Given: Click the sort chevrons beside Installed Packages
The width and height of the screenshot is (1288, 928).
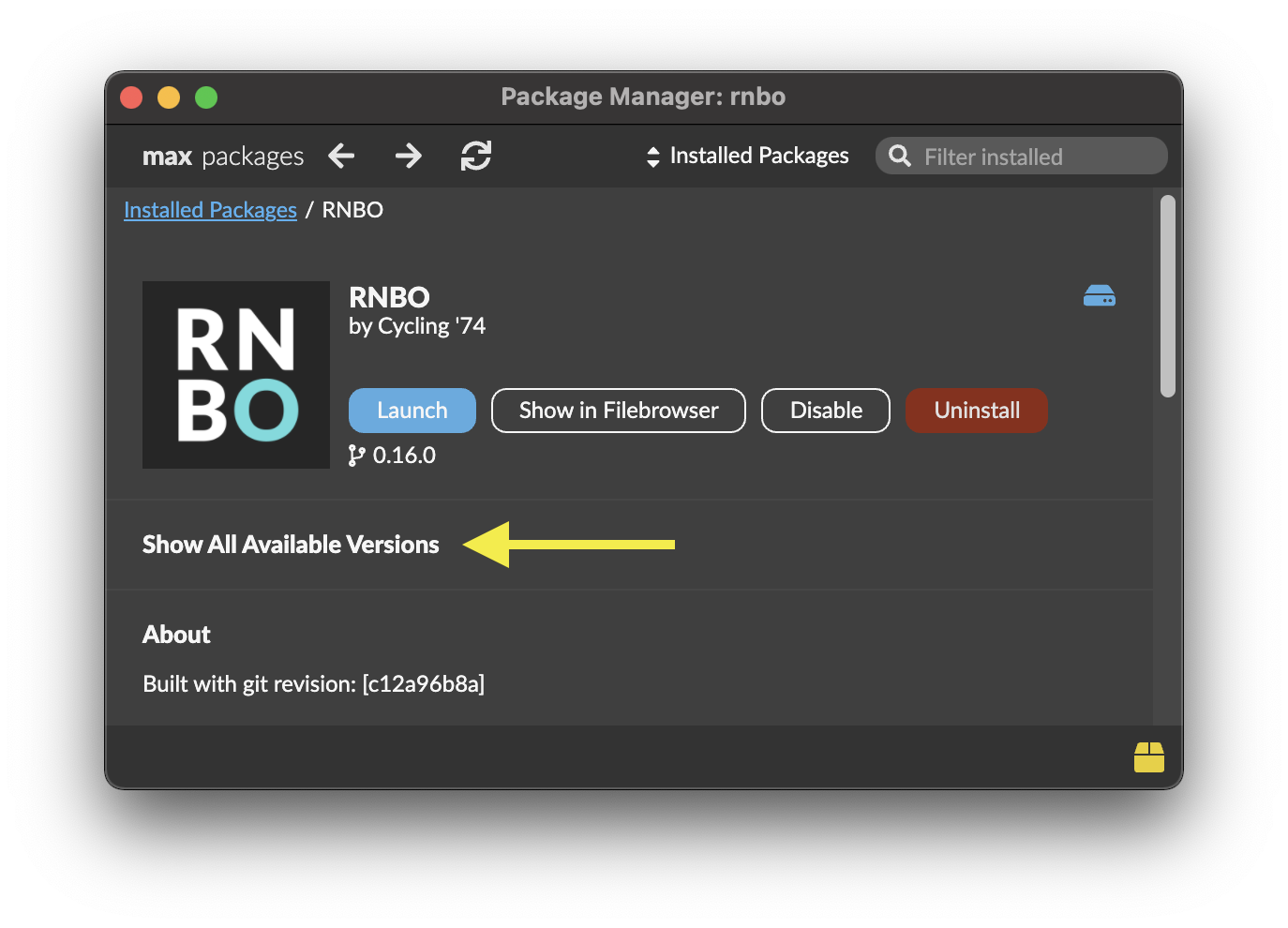Looking at the screenshot, I should tap(652, 156).
